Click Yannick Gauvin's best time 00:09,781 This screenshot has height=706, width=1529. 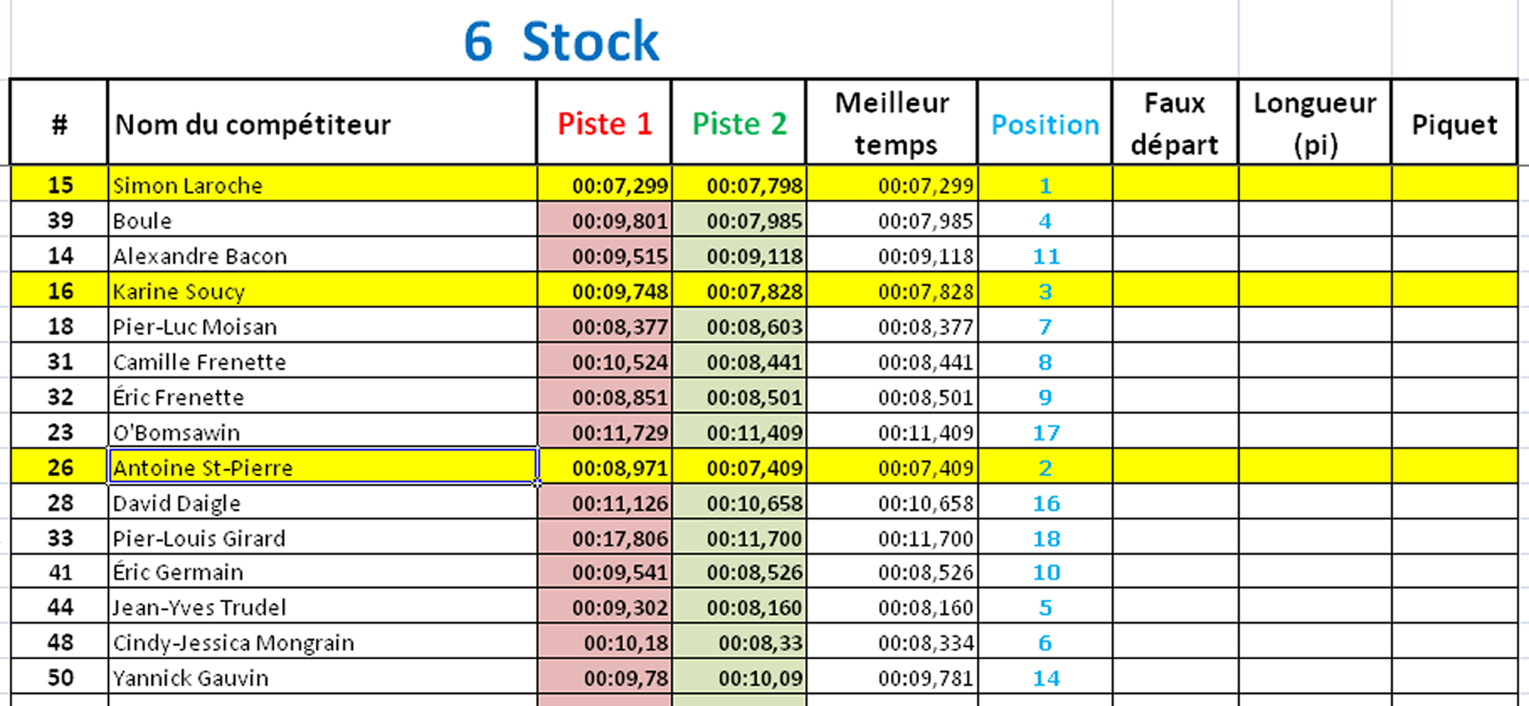coord(892,677)
